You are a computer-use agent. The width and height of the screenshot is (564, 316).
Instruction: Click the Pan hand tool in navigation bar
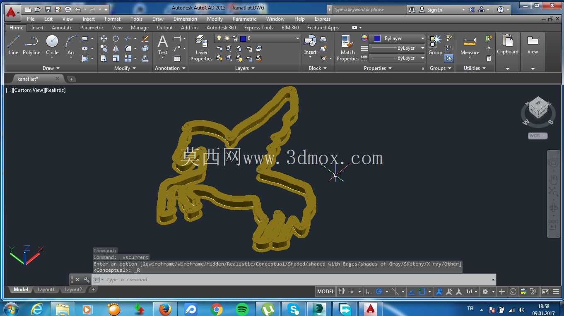click(x=554, y=180)
